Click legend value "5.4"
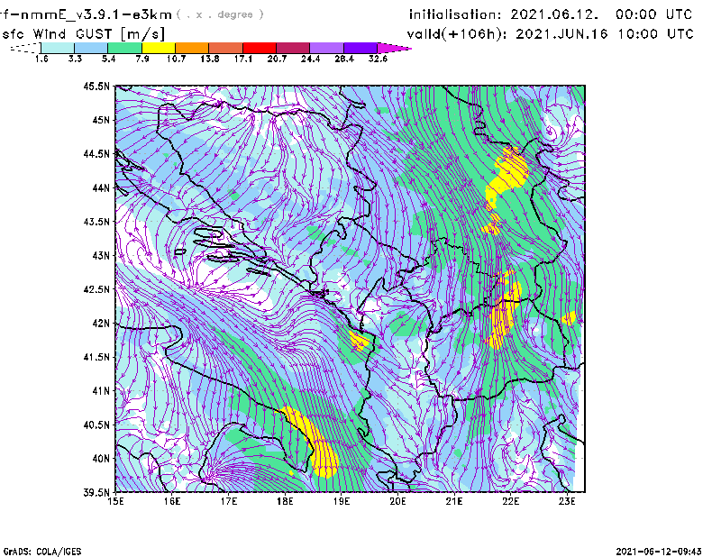Image resolution: width=721 pixels, height=557 pixels. (108, 59)
